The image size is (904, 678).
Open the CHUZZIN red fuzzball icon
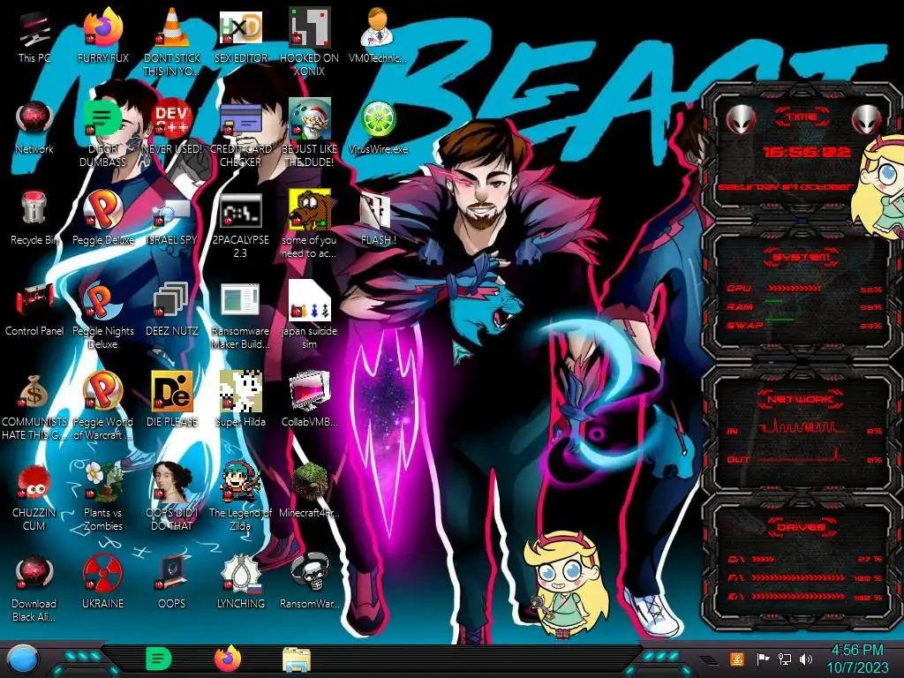[x=34, y=482]
